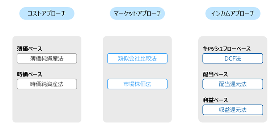
Task: Select the キャッシュフローベース heading
Action: (227, 49)
